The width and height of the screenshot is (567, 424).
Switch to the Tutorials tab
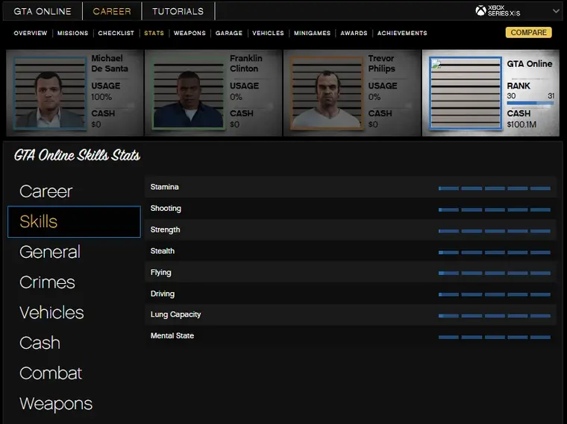[178, 11]
